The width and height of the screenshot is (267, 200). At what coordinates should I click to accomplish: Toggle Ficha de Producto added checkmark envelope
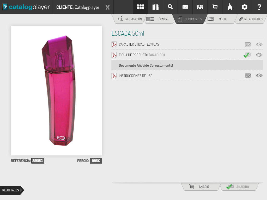pyautogui.click(x=247, y=55)
